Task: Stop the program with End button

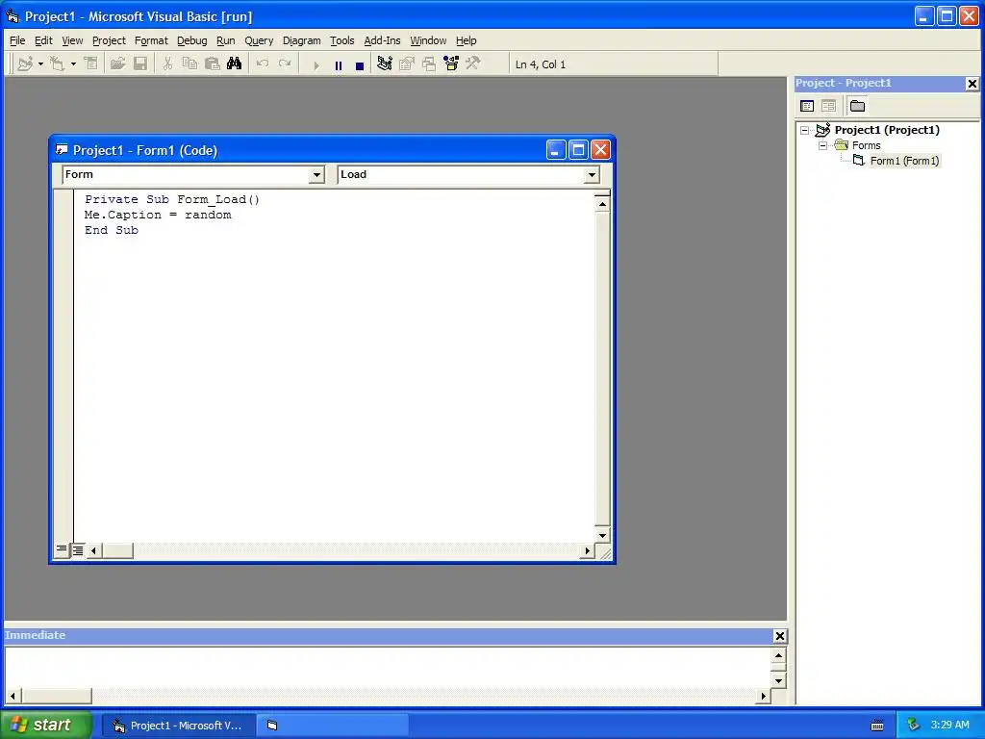Action: tap(360, 64)
